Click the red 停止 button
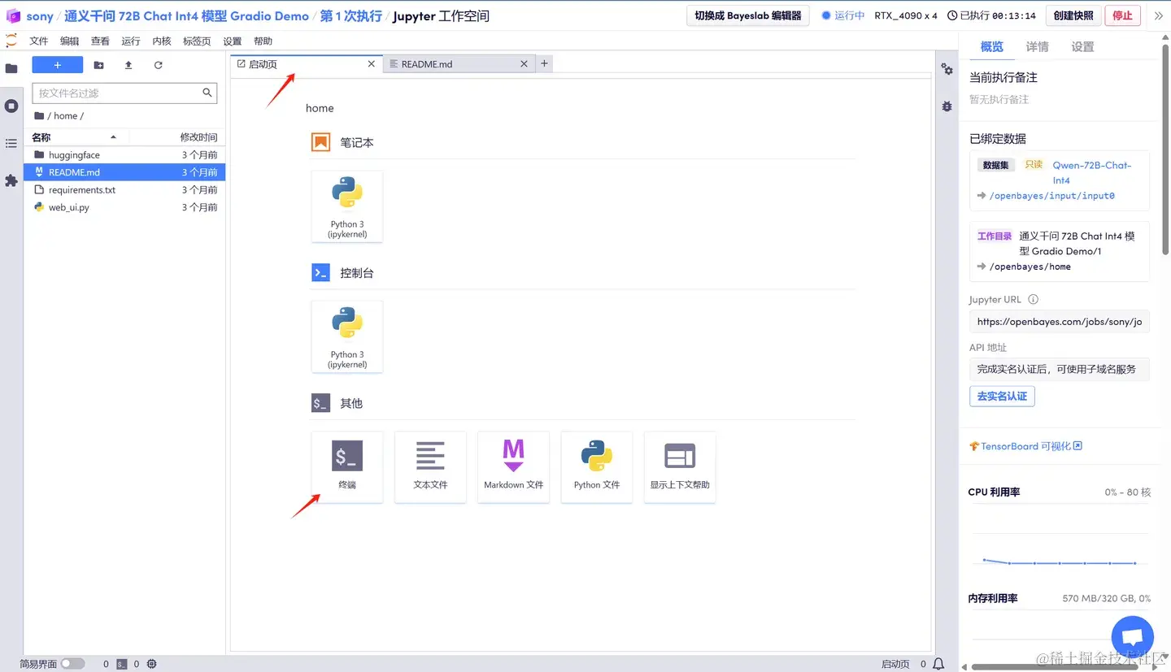1171x672 pixels. (1122, 15)
